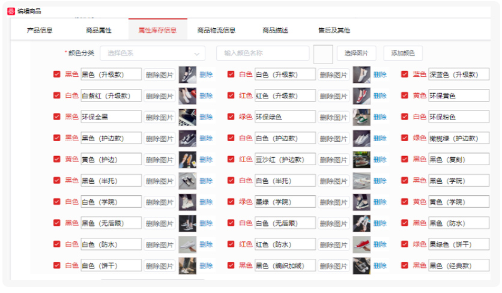502x293 pixels.
Task: Select the 属性库存信息 tab
Action: pyautogui.click(x=157, y=31)
